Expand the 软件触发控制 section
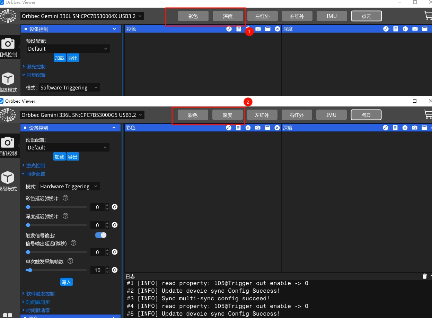Image resolution: width=432 pixels, height=318 pixels. [x=40, y=294]
